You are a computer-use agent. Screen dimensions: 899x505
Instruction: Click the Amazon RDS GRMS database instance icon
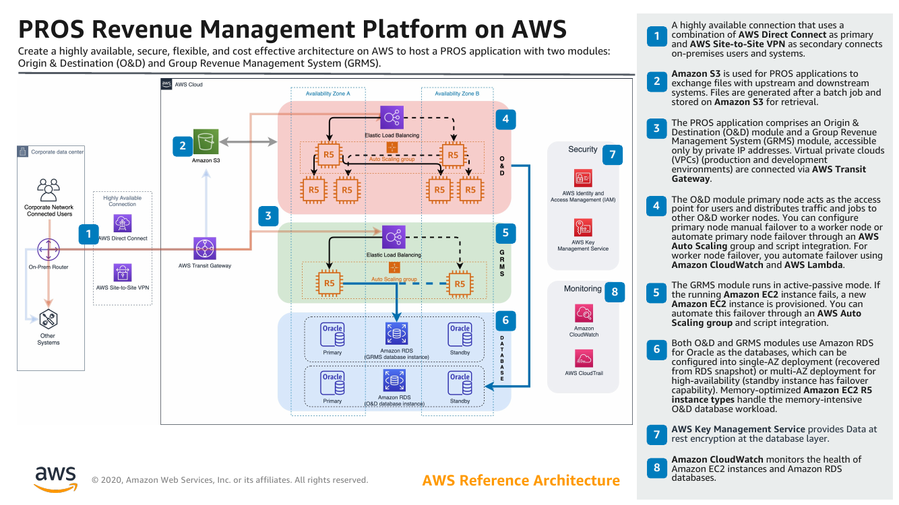[396, 334]
